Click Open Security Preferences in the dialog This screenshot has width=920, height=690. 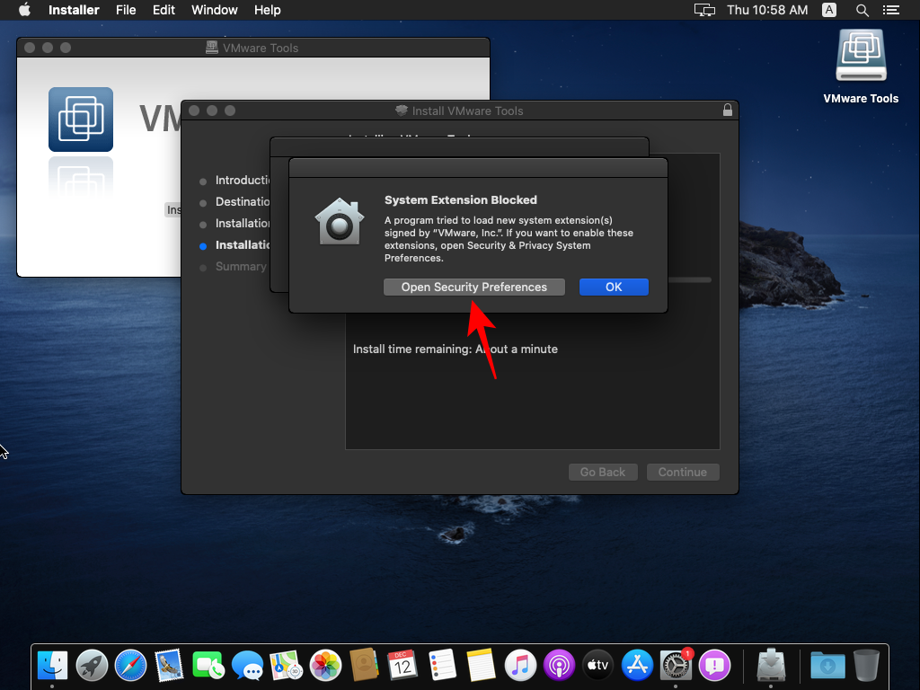click(473, 287)
